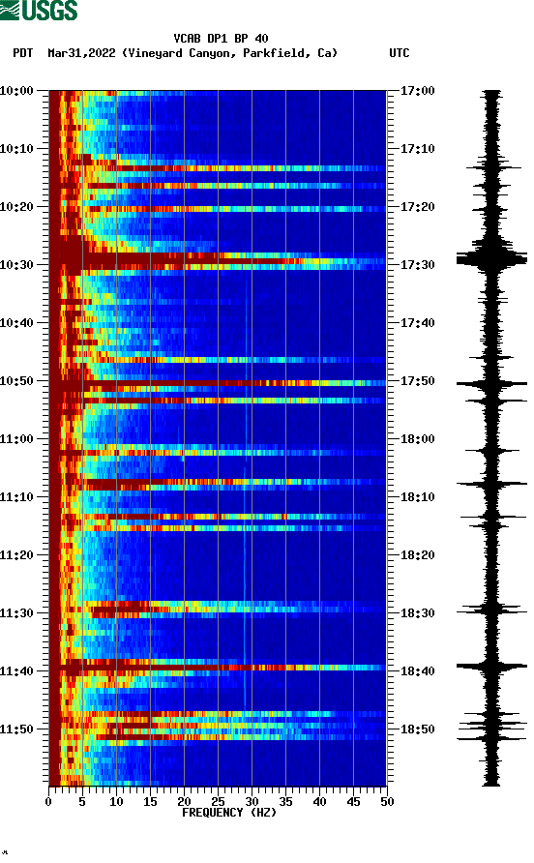The width and height of the screenshot is (534, 863).
Task: Click the title text 'VCAB DP1 BP 40'
Action: (x=221, y=39)
